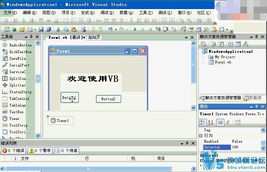Open Toolbox panel dropdown arrow

pos(26,37)
